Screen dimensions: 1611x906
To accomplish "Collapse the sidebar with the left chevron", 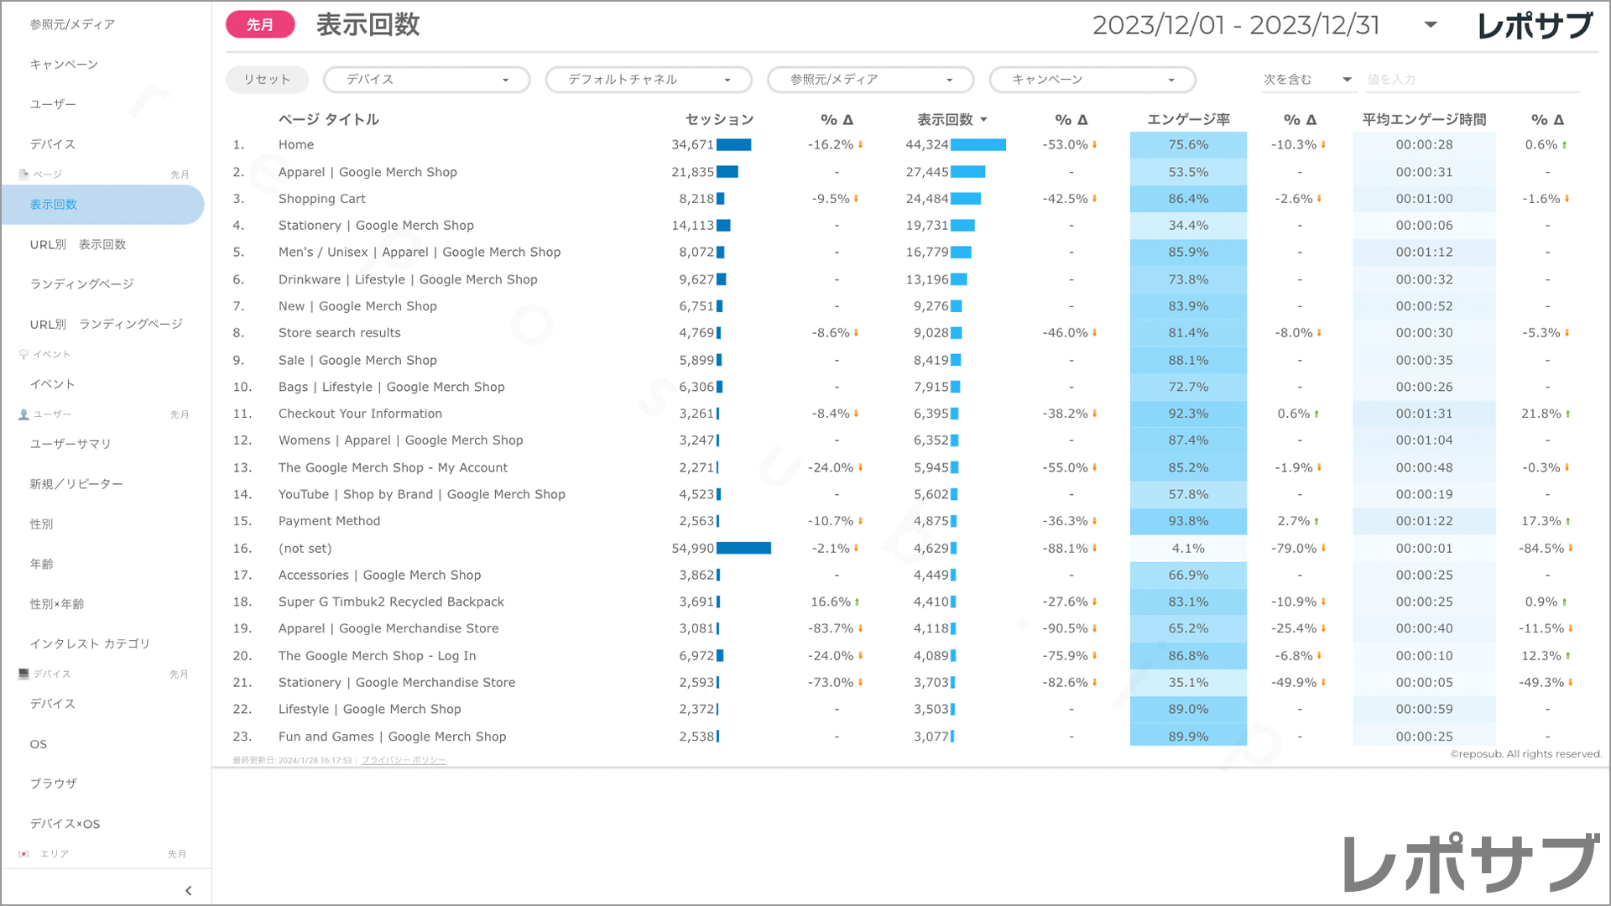I will (188, 891).
